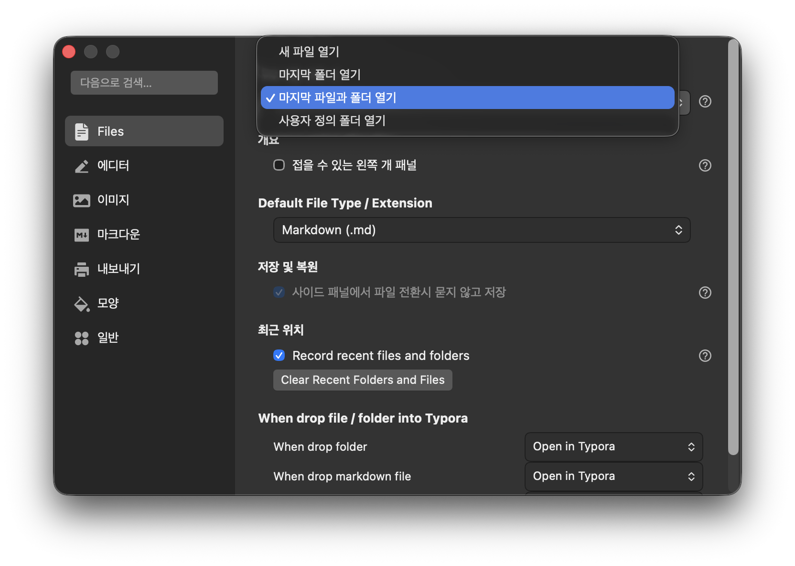Select 새 파일 열기 from the menu
The height and width of the screenshot is (566, 795).
(x=309, y=52)
